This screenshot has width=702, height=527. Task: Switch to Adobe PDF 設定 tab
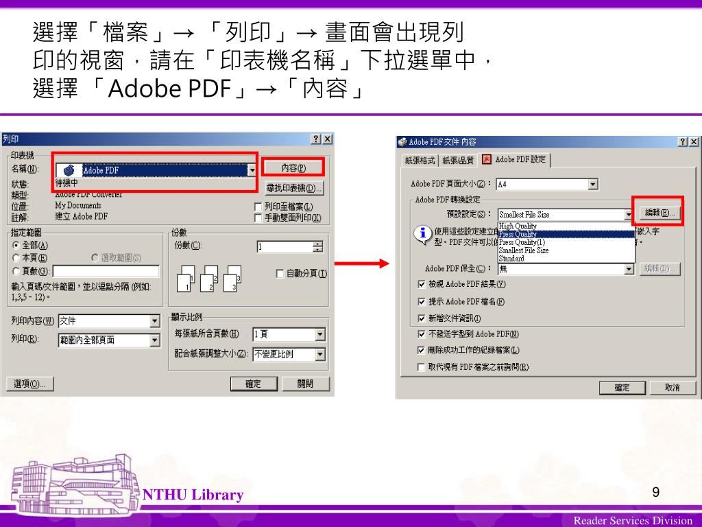[514, 159]
